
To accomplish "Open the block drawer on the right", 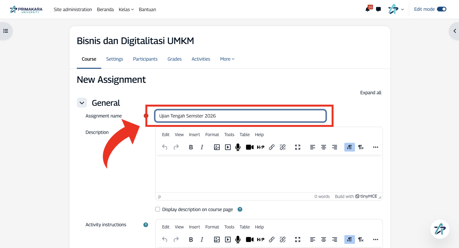I will [x=454, y=31].
